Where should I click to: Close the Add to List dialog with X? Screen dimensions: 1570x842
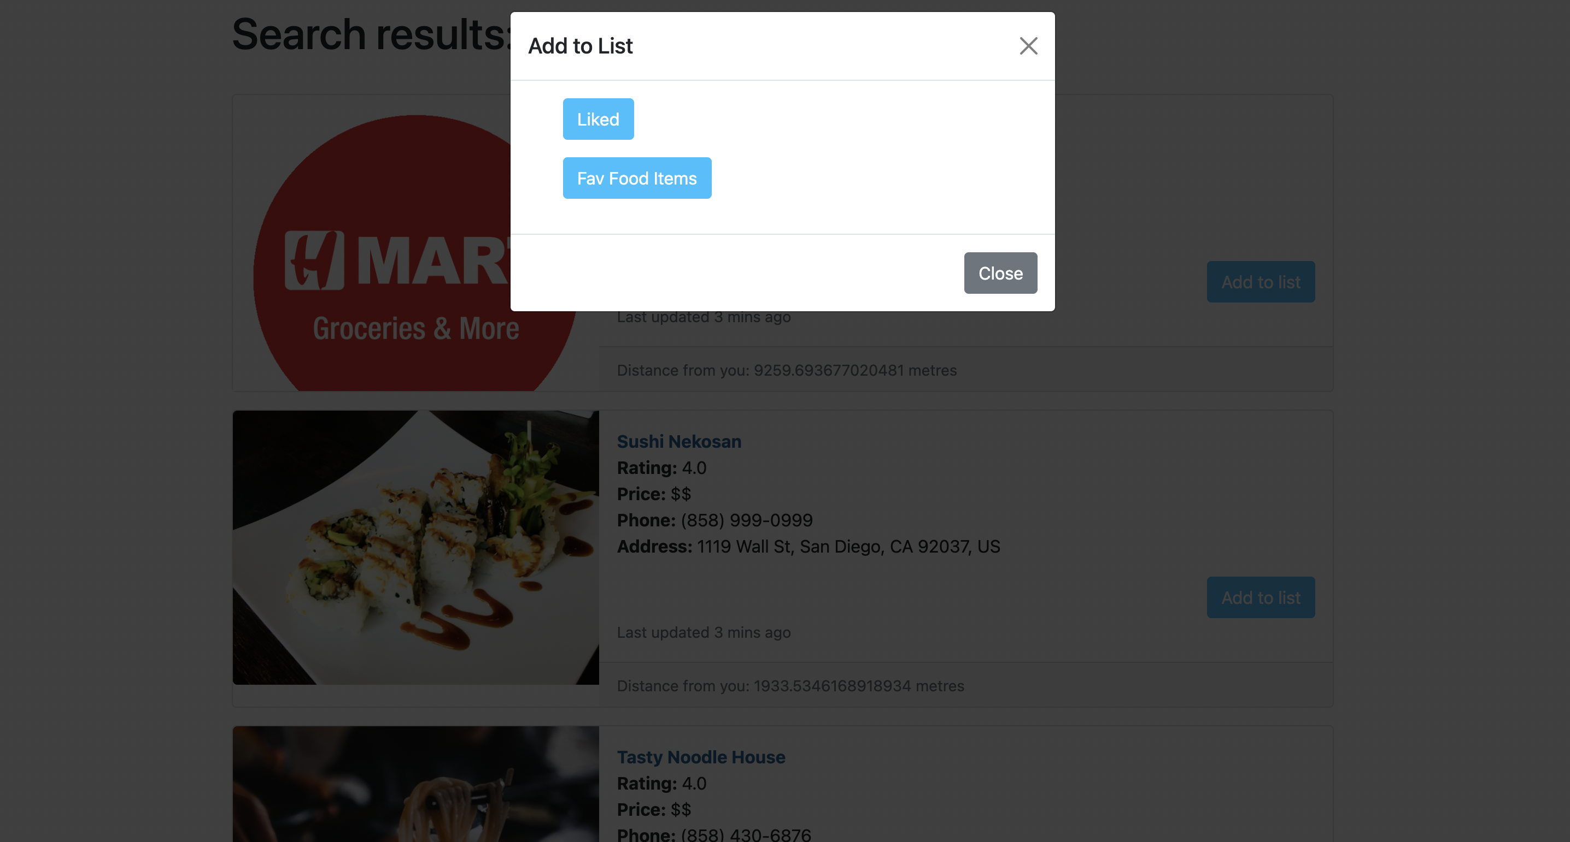coord(1028,46)
